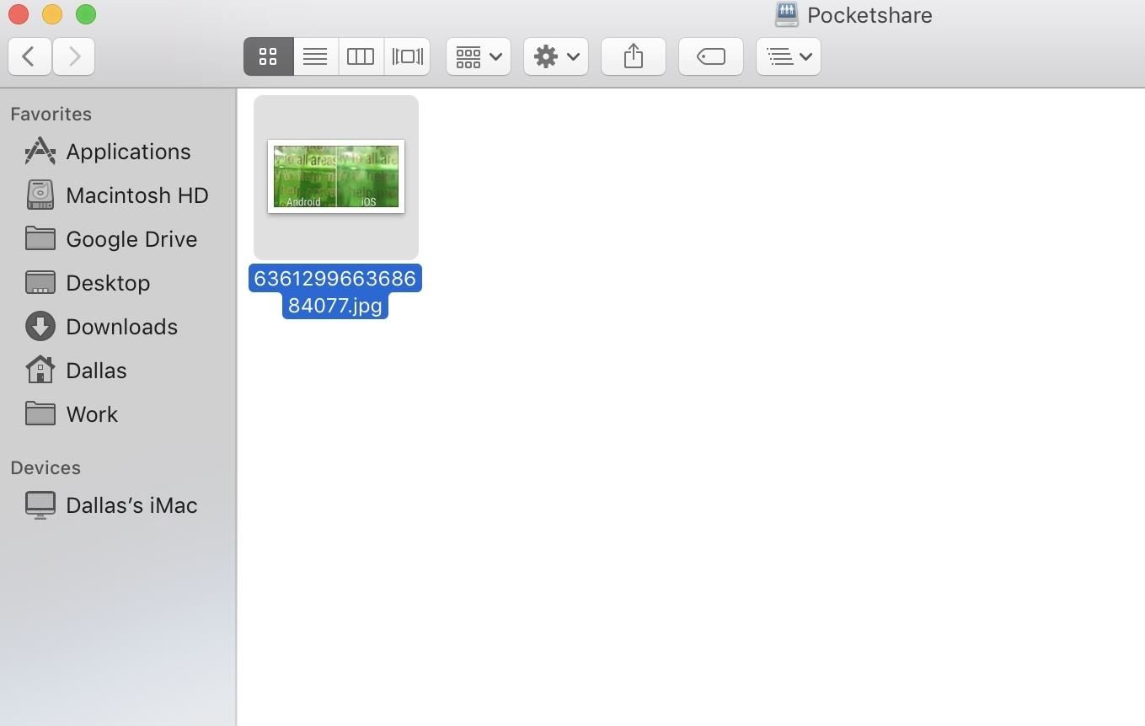Click the Pocketshare drive icon in the title bar

tap(786, 14)
